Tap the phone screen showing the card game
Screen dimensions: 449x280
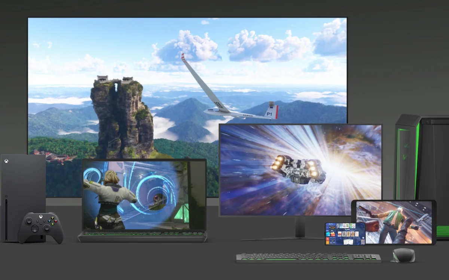pyautogui.click(x=345, y=234)
